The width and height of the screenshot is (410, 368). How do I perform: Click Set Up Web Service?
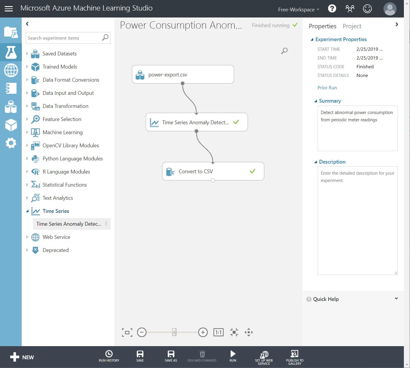click(264, 358)
